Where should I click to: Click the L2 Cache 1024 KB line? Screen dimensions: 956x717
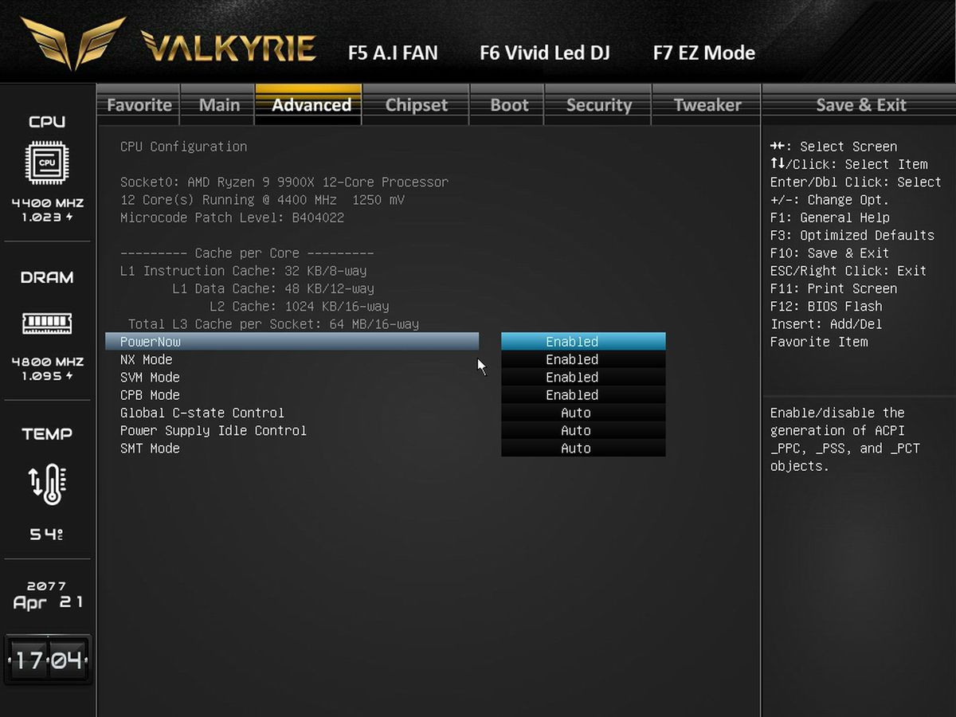[x=300, y=306]
